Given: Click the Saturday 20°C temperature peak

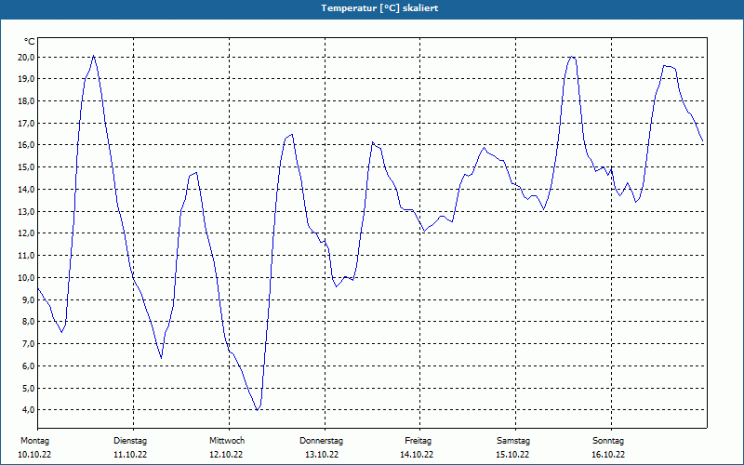Looking at the screenshot, I should (572, 57).
